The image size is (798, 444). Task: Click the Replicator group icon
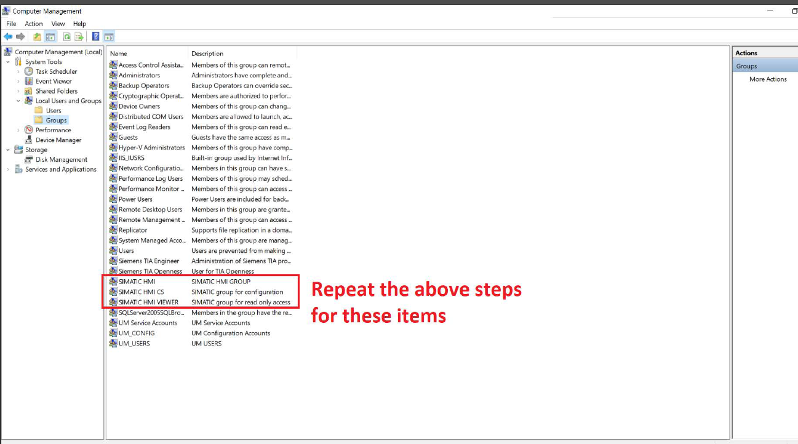pyautogui.click(x=113, y=230)
